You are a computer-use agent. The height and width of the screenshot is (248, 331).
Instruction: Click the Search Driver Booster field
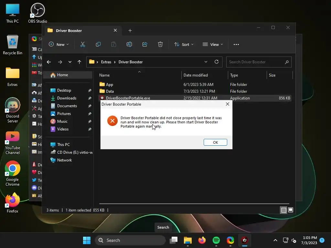coord(259,62)
